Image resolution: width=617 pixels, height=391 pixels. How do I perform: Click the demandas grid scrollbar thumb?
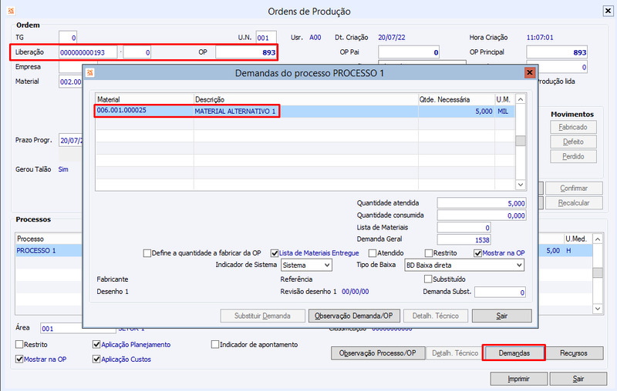pyautogui.click(x=521, y=141)
